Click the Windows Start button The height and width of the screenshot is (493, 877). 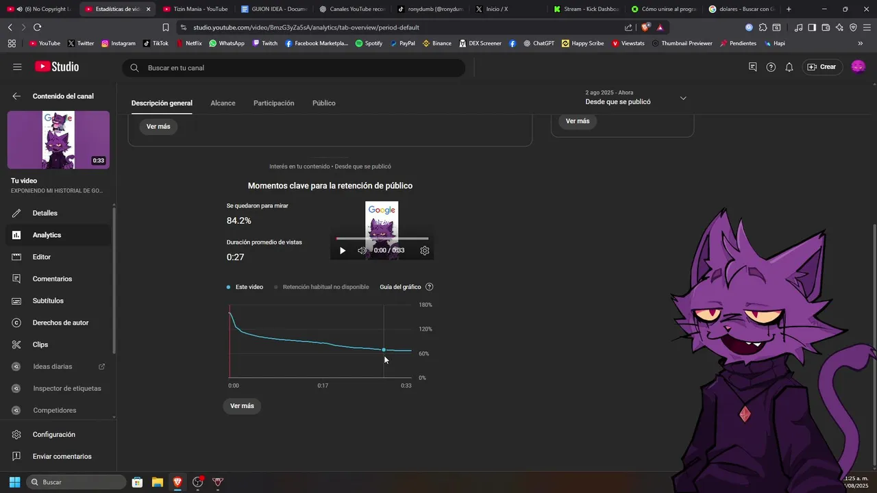(x=14, y=482)
